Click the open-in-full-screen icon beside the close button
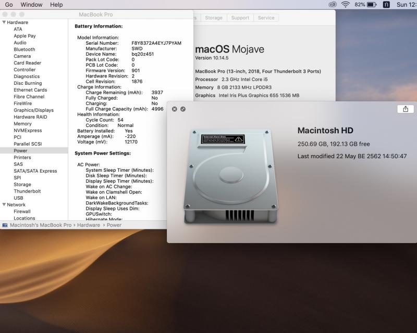 pos(183,109)
